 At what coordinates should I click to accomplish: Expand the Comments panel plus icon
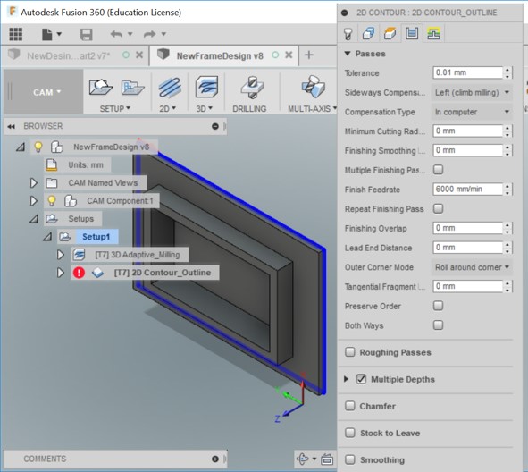215,459
